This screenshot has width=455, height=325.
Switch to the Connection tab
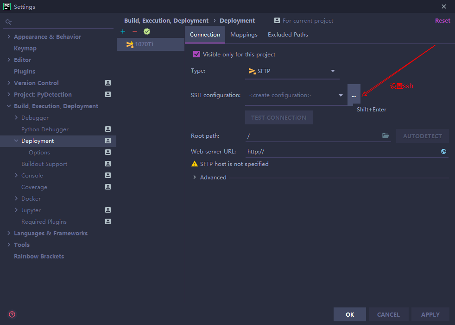[205, 35]
